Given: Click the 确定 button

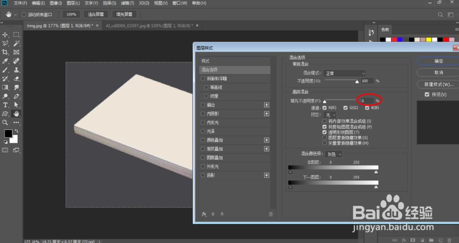Looking at the screenshot, I should click(438, 61).
